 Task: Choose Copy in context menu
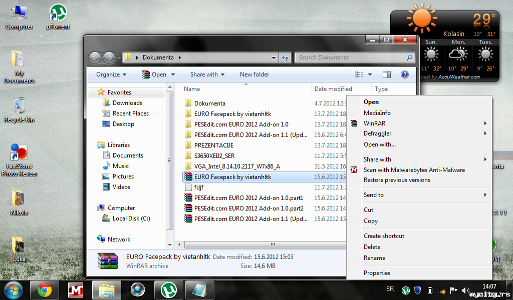[x=419, y=221]
